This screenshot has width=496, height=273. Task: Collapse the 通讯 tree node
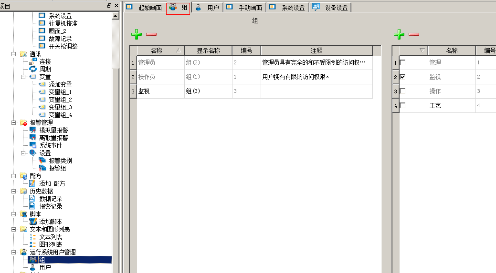click(x=13, y=54)
